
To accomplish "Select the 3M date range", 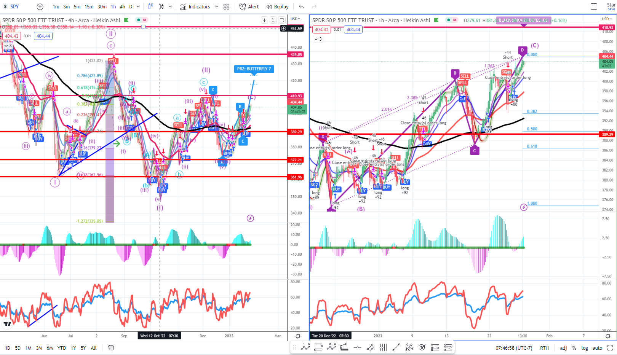I will (39, 348).
